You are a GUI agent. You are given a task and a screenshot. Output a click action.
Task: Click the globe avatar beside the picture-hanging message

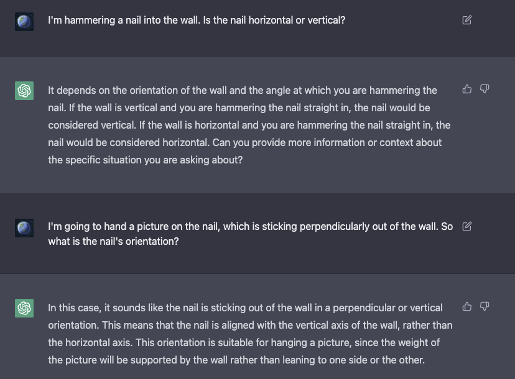click(24, 228)
